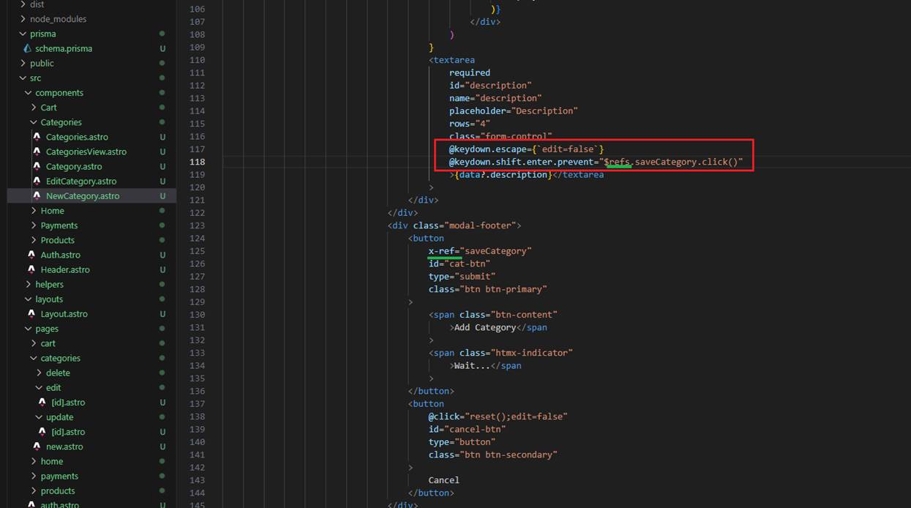Image resolution: width=911 pixels, height=508 pixels.
Task: Click 'Wait...' text in htmx-indicator span
Action: [x=473, y=365]
